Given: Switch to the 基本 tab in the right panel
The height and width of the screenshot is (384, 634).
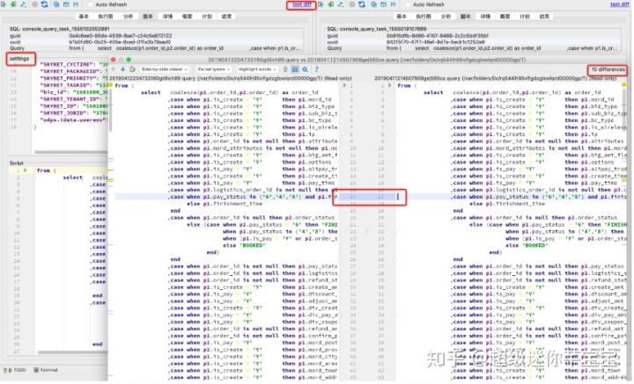Looking at the screenshot, I should (x=402, y=17).
